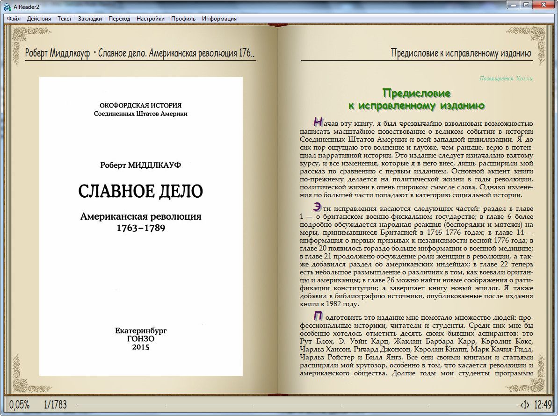This screenshot has width=558, height=416.
Task: Click the 1/1783 page counter
Action: click(56, 405)
